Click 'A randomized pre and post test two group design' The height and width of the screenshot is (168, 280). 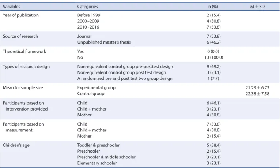(125, 78)
